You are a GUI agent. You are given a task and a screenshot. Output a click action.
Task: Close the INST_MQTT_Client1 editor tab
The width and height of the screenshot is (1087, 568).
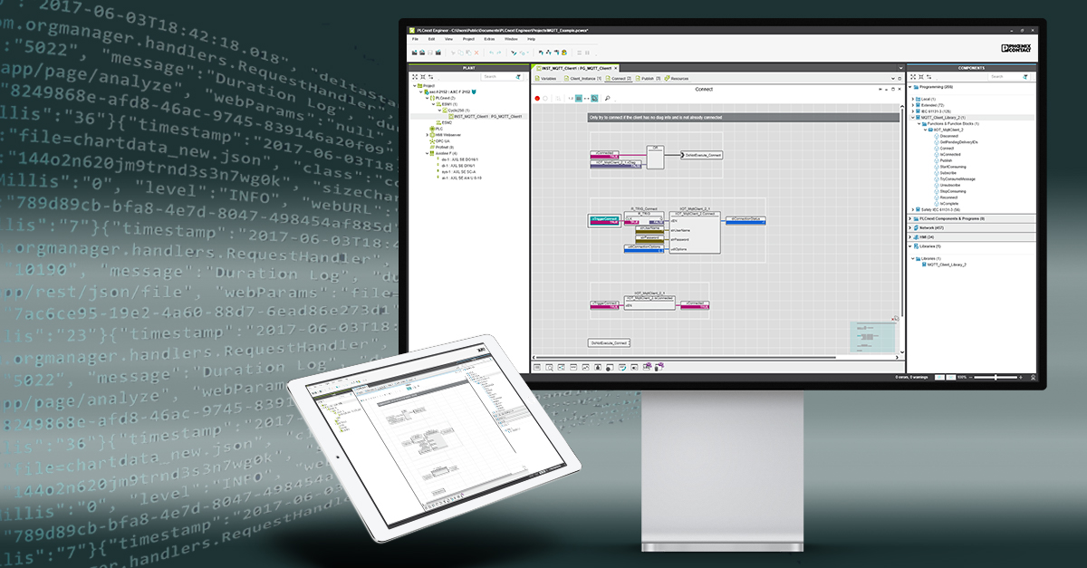click(x=616, y=68)
